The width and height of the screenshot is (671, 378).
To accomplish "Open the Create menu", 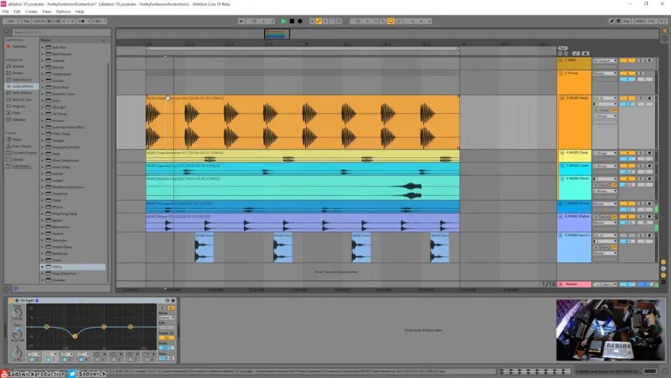I will (x=31, y=12).
